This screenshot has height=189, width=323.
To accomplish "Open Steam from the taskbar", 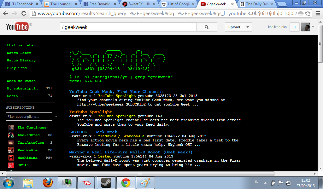I will click(x=106, y=183).
